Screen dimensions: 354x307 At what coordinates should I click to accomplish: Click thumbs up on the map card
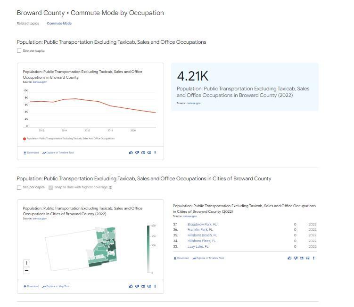131,286
